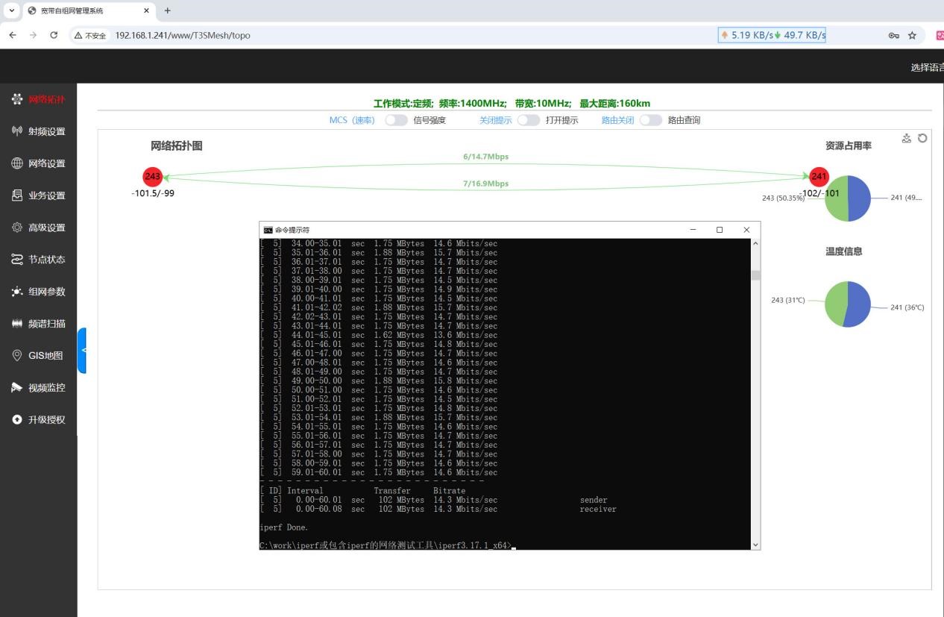Screen dimensions: 944x617
Task: Open the 选择语言 language dropdown
Action: 926,68
